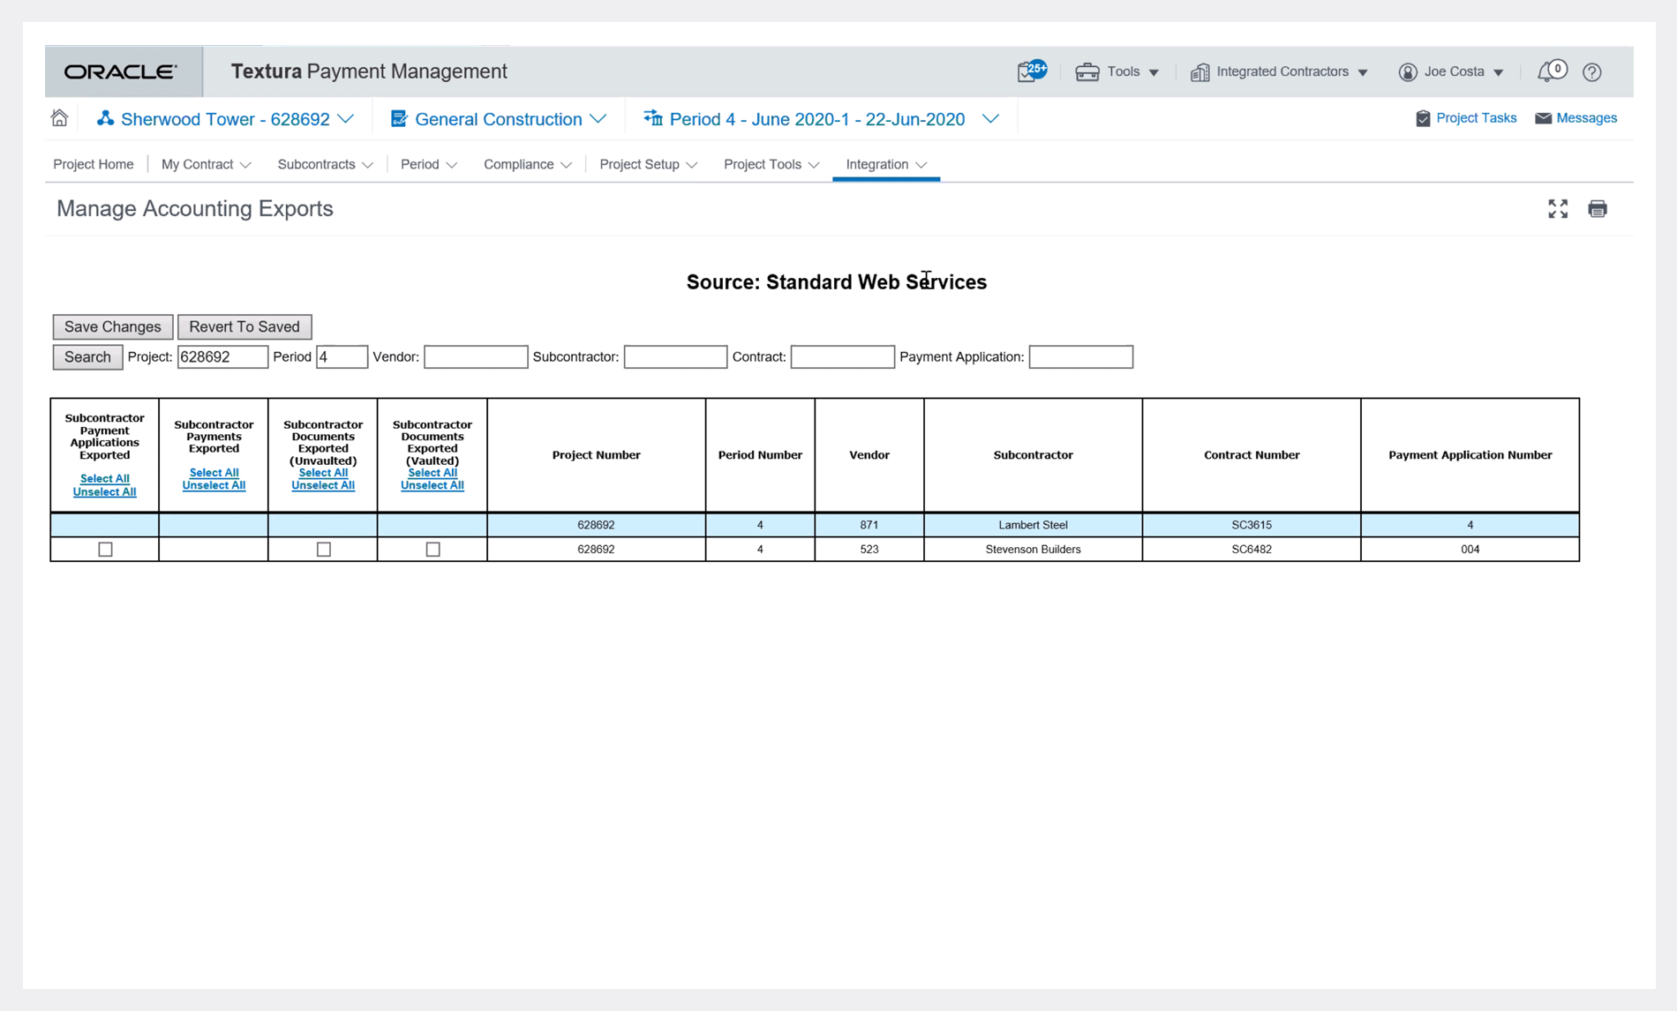Image resolution: width=1677 pixels, height=1011 pixels.
Task: Open the help question mark icon
Action: 1591,72
